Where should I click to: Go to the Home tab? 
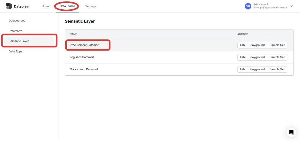click(46, 6)
